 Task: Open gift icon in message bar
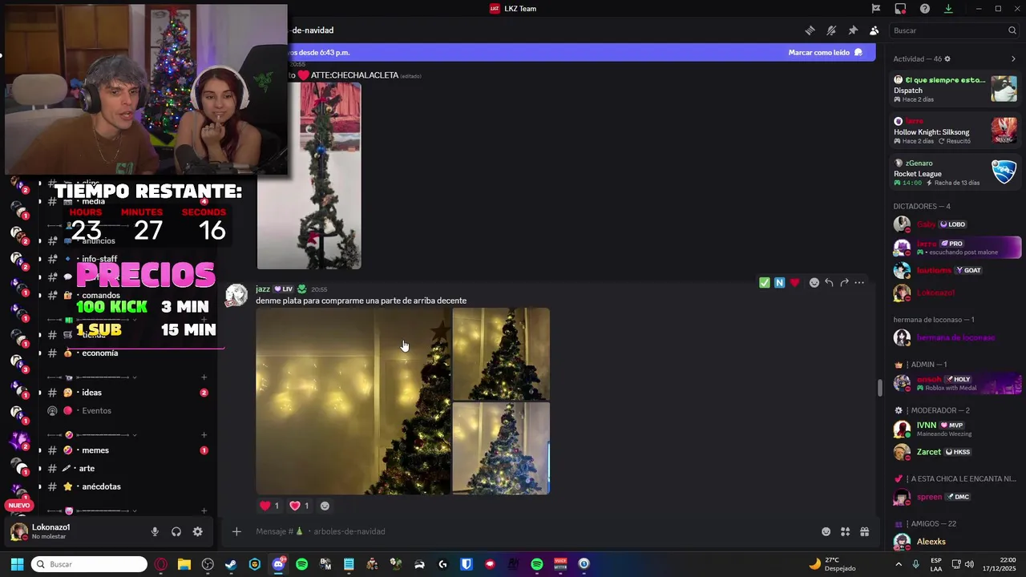tap(864, 531)
